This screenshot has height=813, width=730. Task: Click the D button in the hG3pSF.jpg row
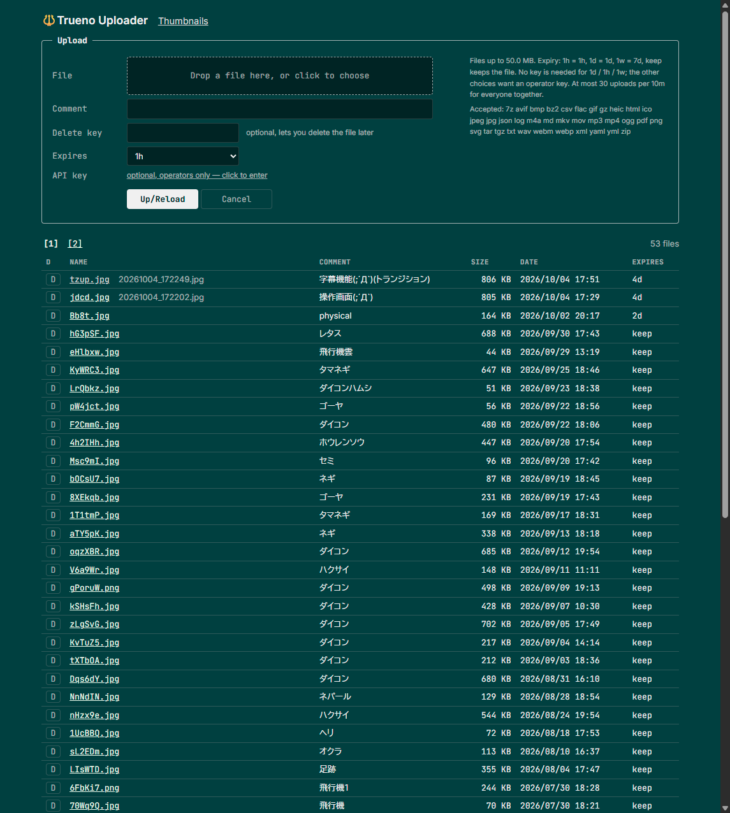click(53, 333)
